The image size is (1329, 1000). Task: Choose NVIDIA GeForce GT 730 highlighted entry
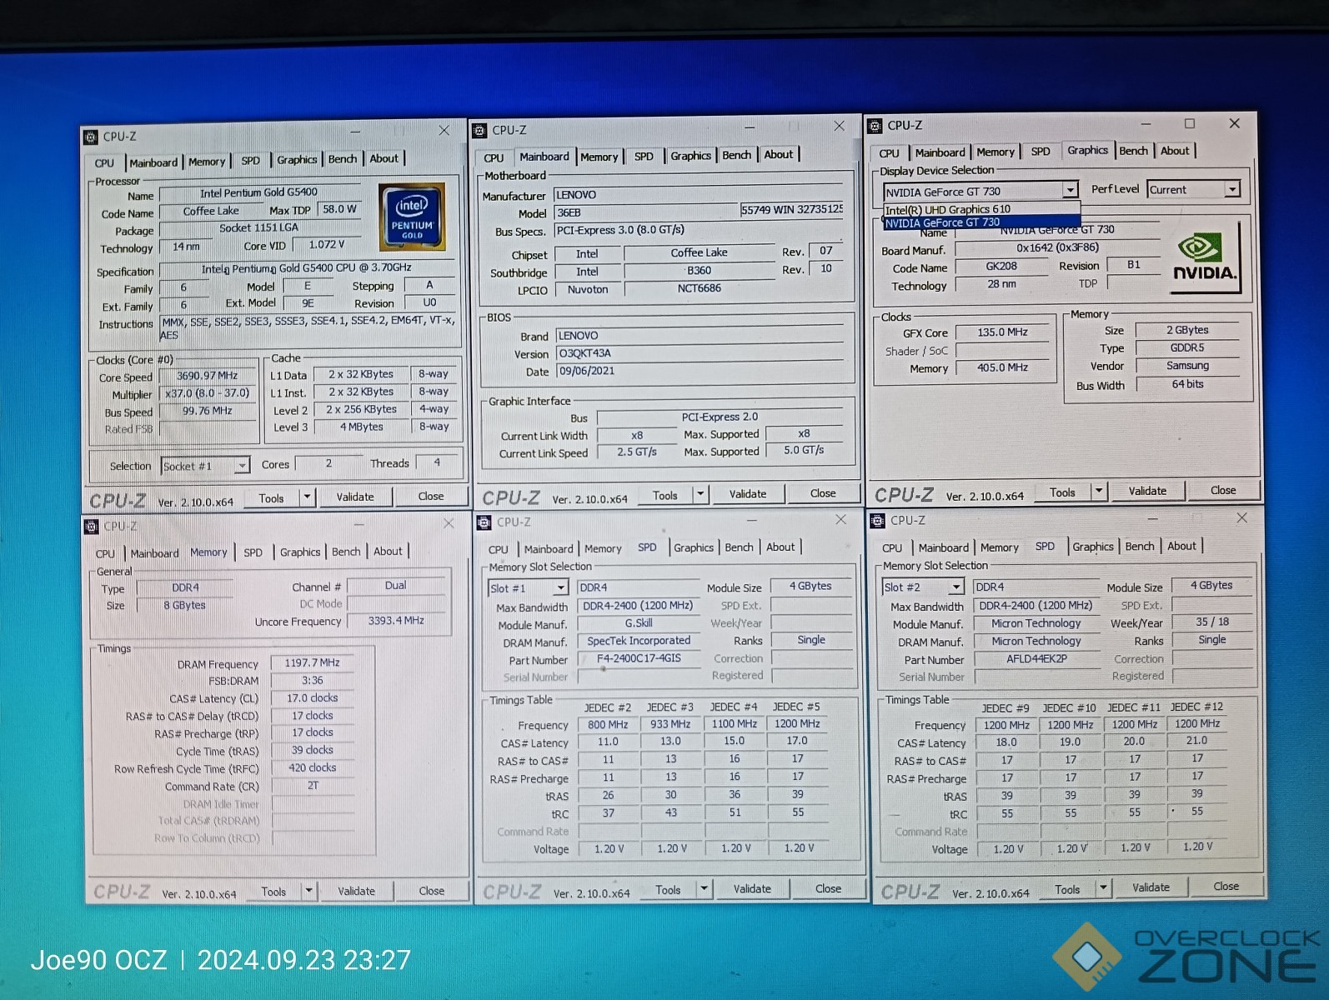coord(981,222)
